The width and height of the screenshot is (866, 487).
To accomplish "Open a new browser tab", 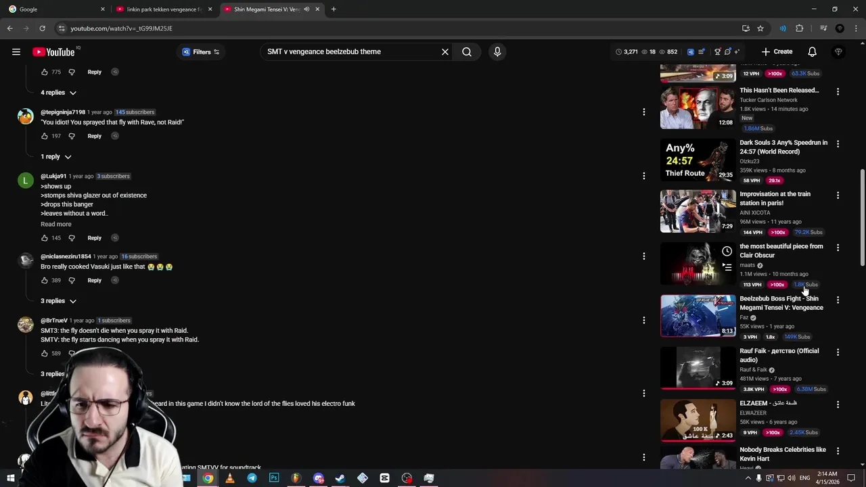I will click(x=334, y=9).
